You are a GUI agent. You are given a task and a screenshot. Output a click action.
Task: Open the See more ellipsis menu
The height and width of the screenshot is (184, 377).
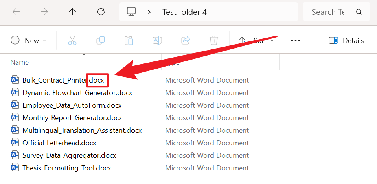[x=296, y=40]
